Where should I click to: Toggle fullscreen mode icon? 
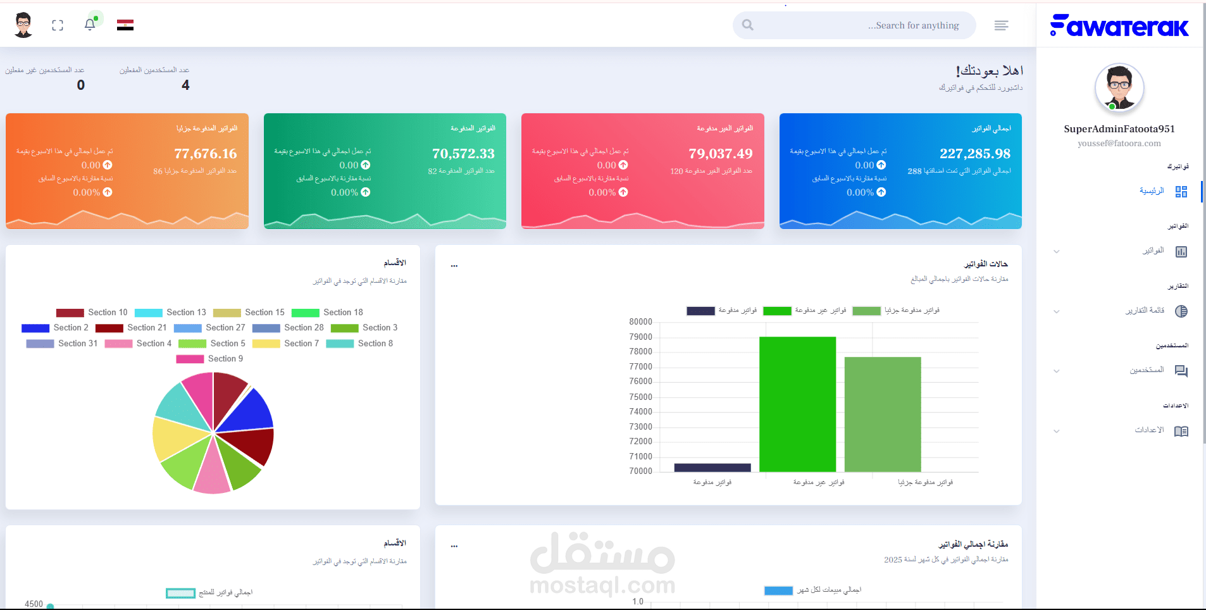(58, 25)
